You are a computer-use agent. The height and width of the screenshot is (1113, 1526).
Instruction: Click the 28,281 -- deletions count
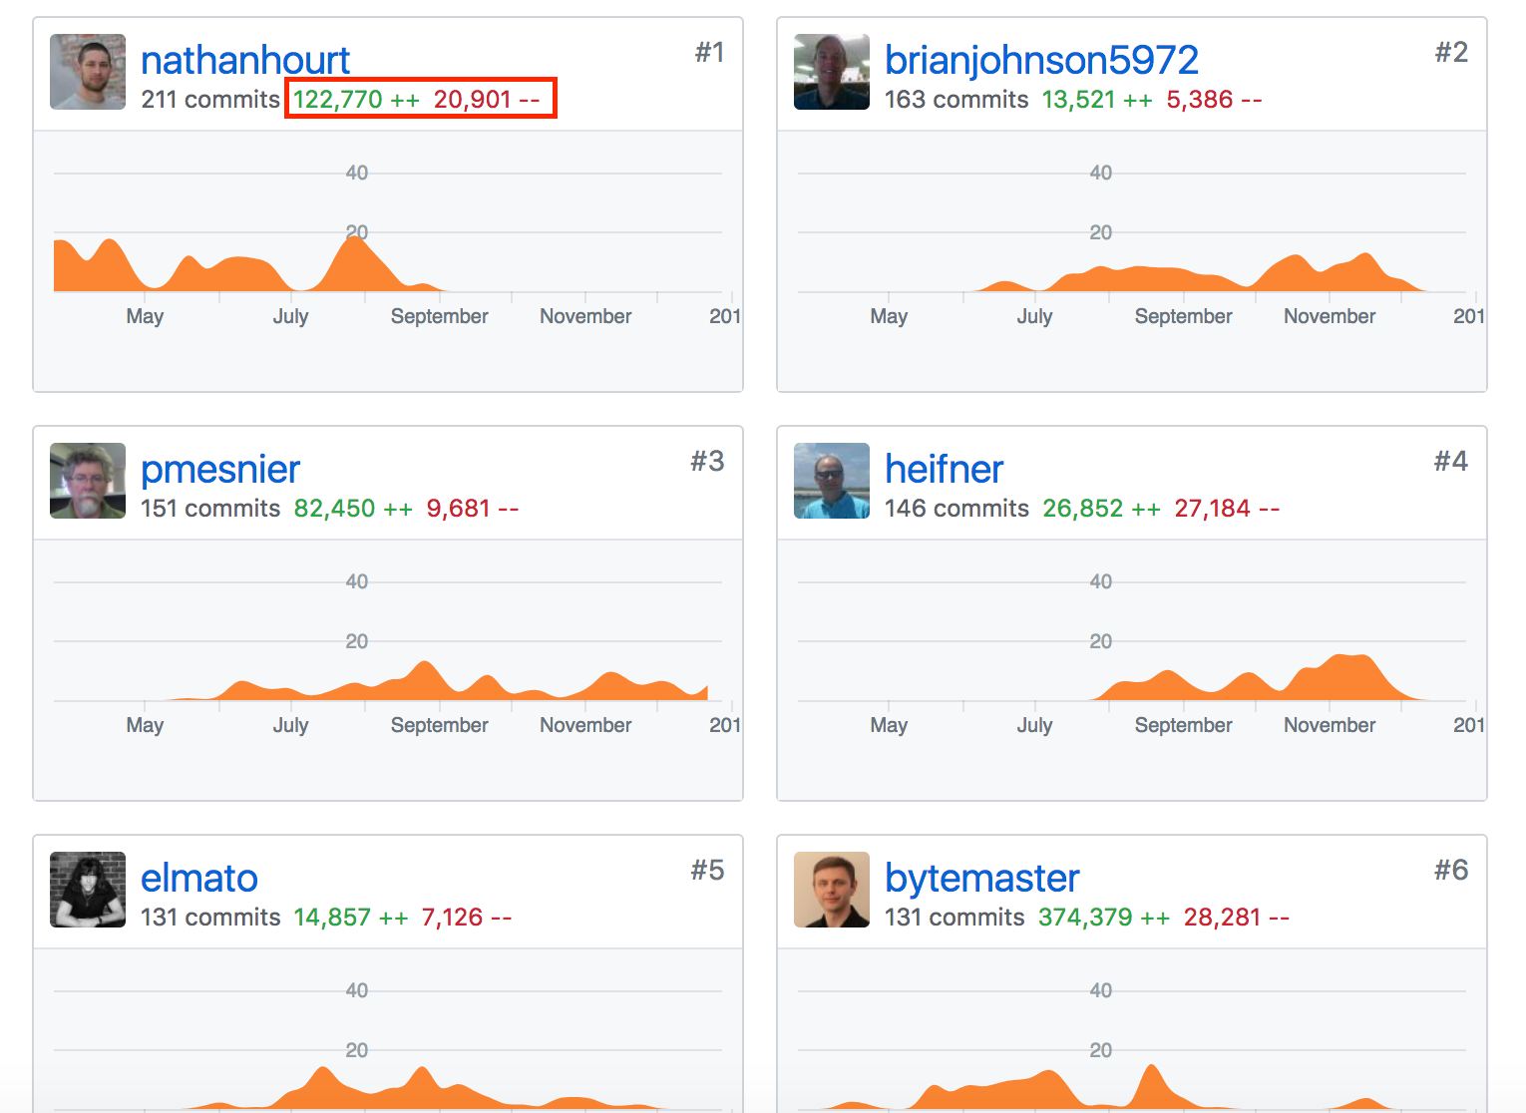click(x=1237, y=918)
